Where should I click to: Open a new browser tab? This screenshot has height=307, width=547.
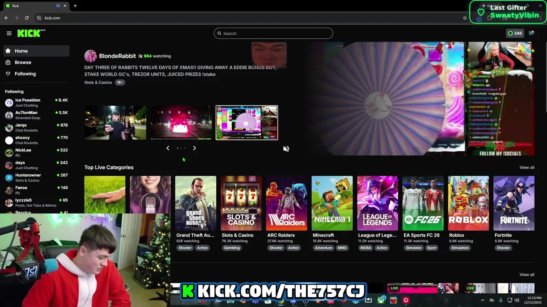(x=75, y=6)
